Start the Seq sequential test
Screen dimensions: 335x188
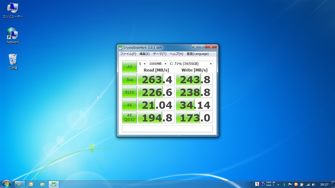pyautogui.click(x=130, y=79)
